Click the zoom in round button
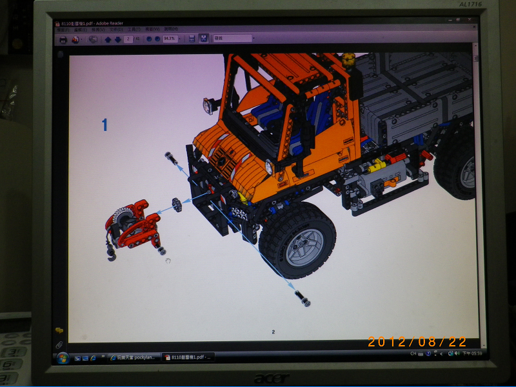 157,39
